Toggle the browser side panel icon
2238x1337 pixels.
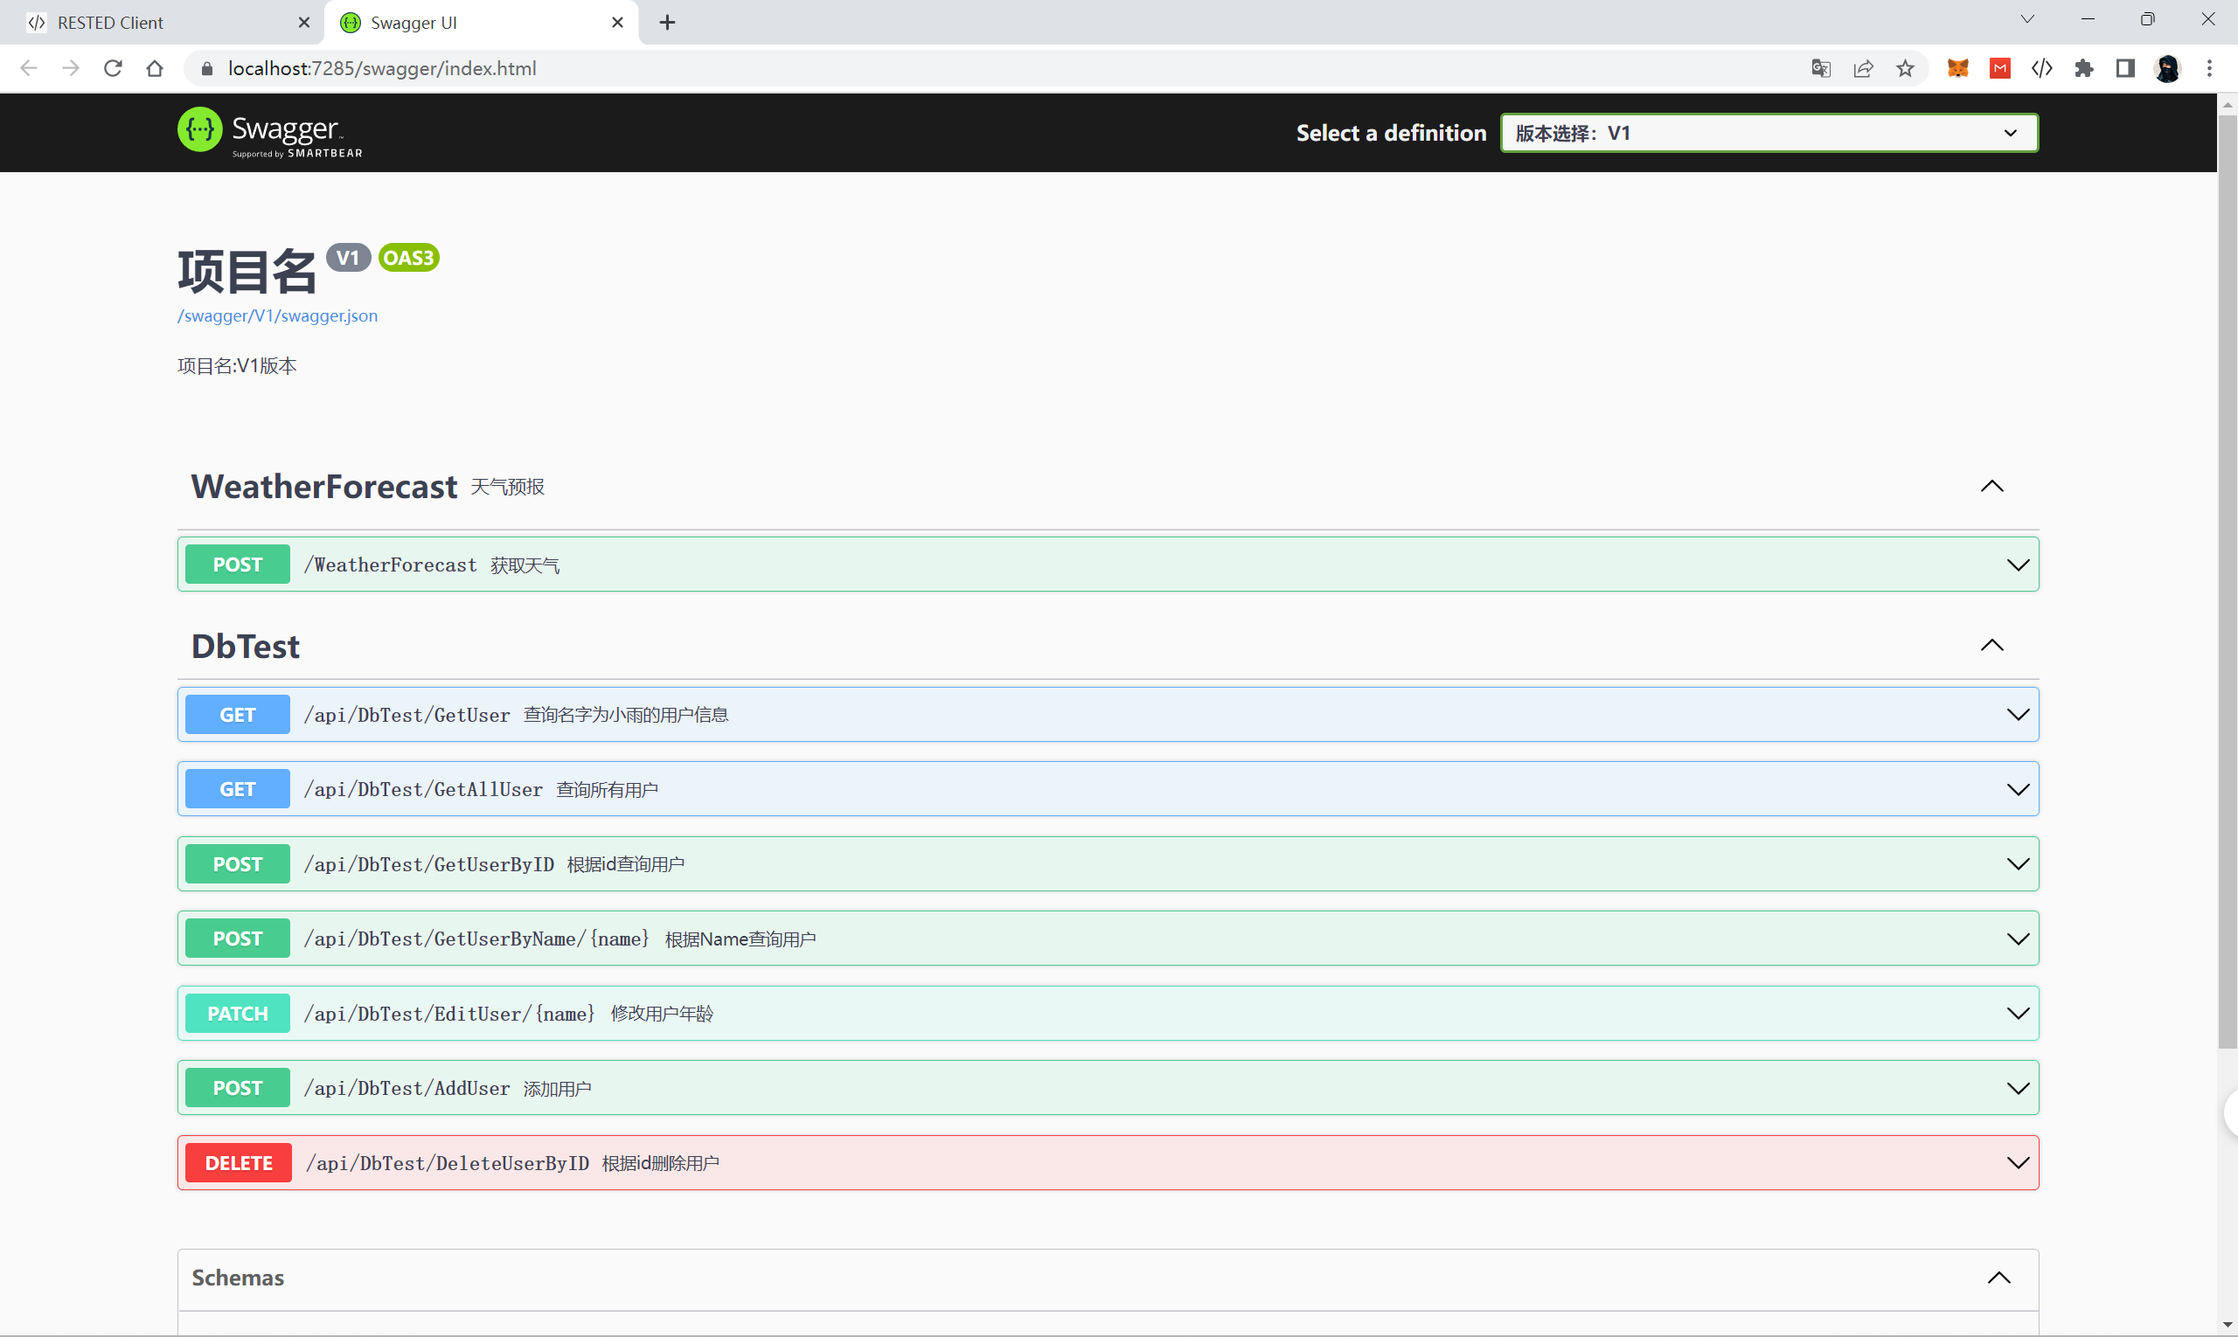(x=2125, y=68)
